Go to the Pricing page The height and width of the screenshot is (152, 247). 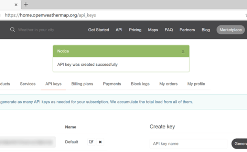[x=135, y=30]
